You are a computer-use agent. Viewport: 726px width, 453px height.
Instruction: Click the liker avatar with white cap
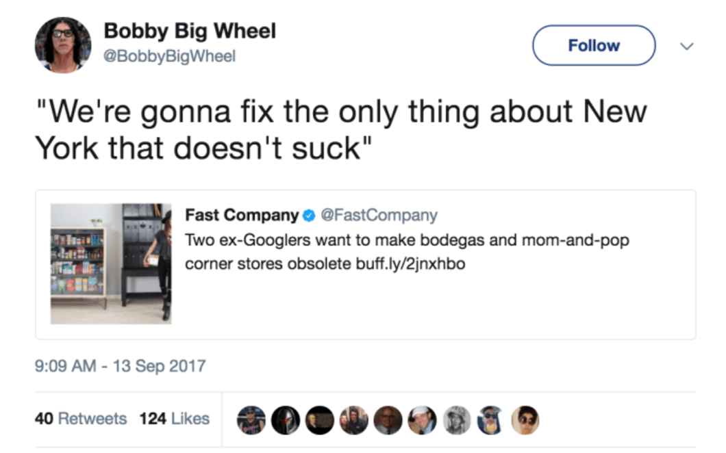pyautogui.click(x=422, y=419)
